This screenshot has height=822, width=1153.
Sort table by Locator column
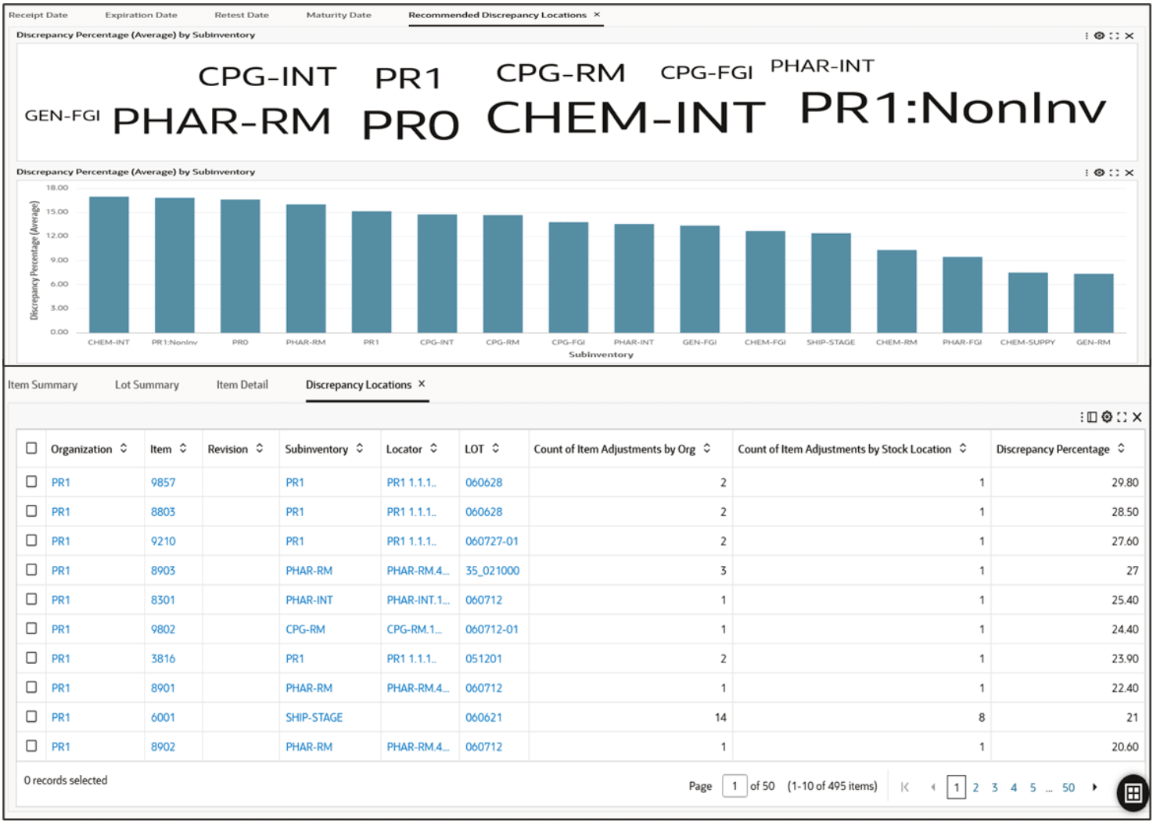click(433, 449)
